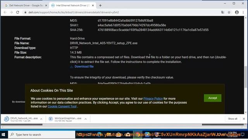Select the SHA1 checksum value
This screenshot has width=248, height=139.
click(x=132, y=25)
